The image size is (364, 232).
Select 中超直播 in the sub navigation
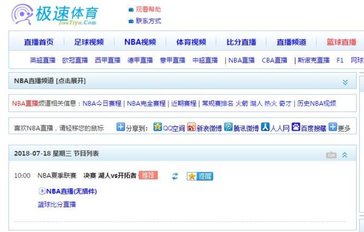[205, 60]
